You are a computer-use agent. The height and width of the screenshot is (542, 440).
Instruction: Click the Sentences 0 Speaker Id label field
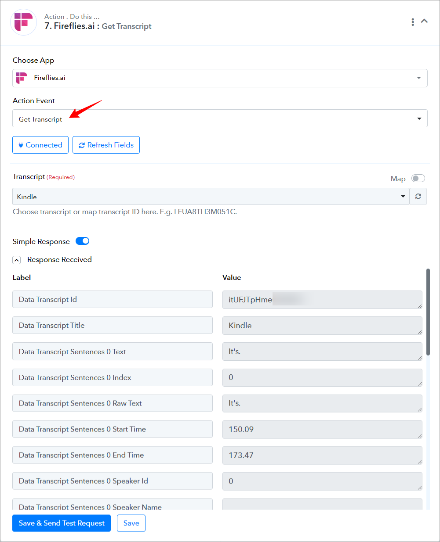click(x=113, y=481)
